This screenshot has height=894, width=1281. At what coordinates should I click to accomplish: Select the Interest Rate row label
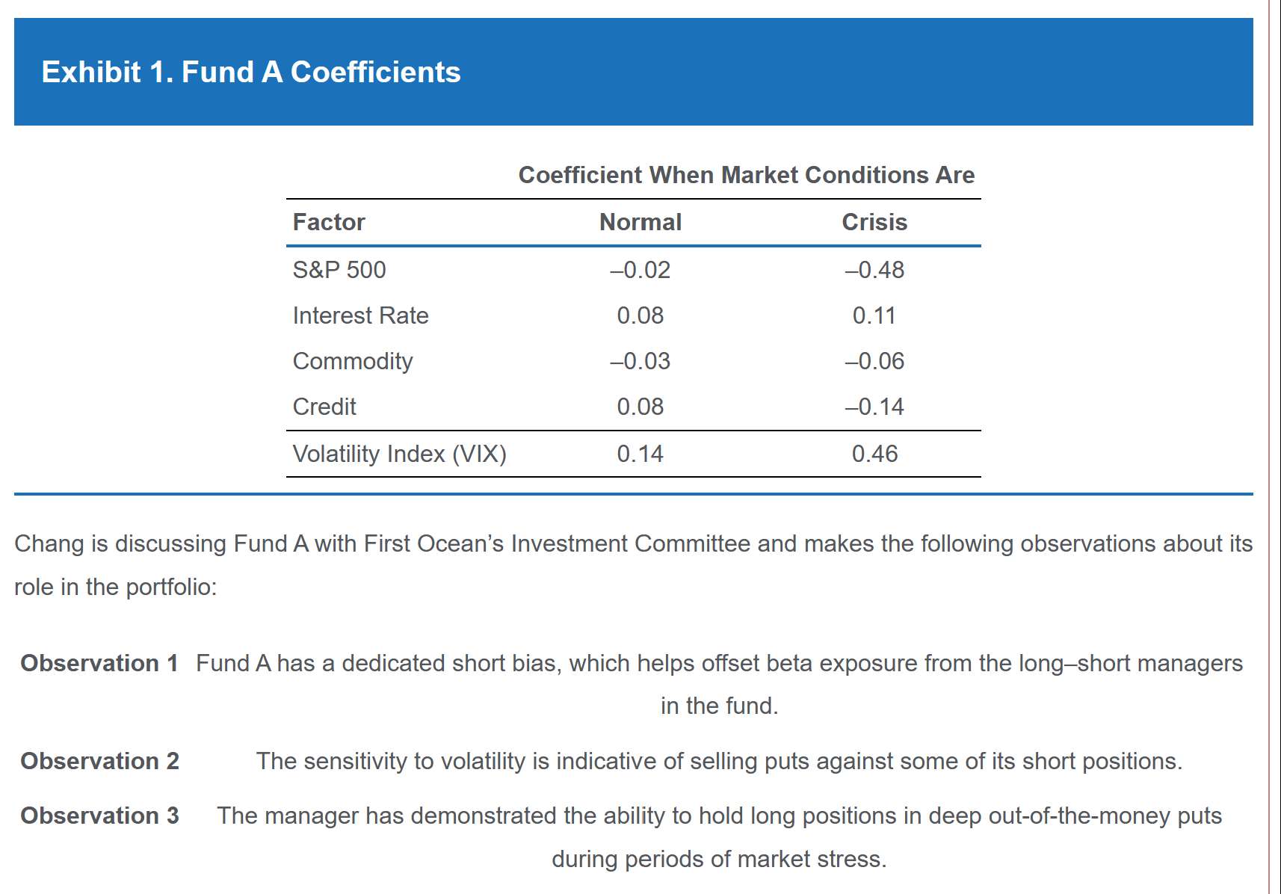[360, 315]
